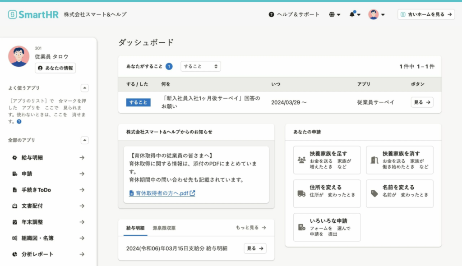This screenshot has height=266, width=462.
Task: Open 文書配付 app in sidebar
Action: pos(48,206)
